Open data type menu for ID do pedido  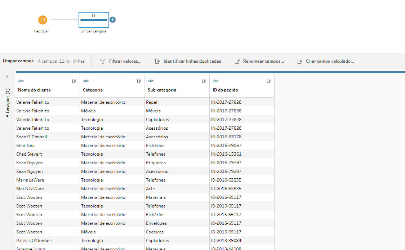tap(215, 81)
